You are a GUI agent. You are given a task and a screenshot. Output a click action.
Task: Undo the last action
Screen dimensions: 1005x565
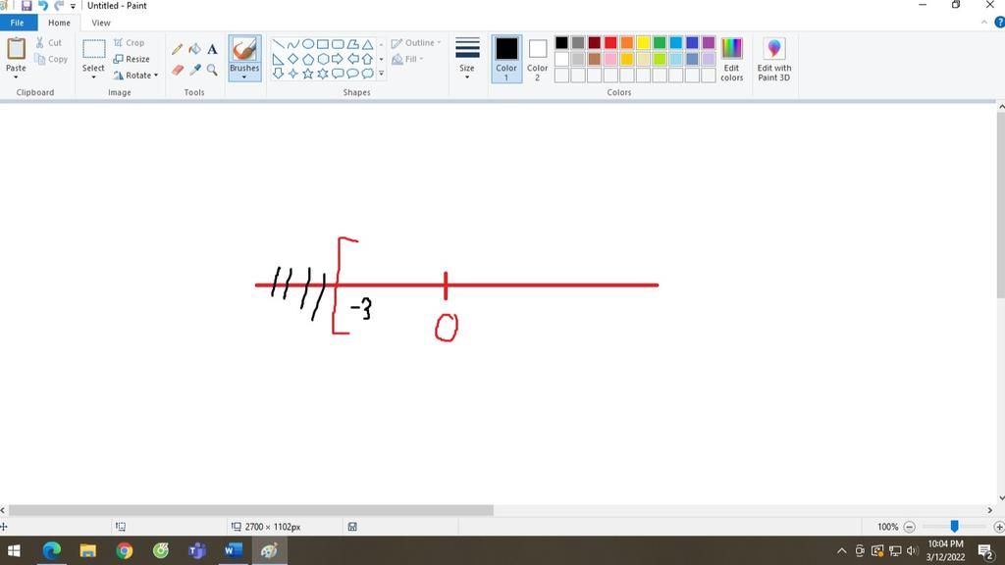point(43,6)
